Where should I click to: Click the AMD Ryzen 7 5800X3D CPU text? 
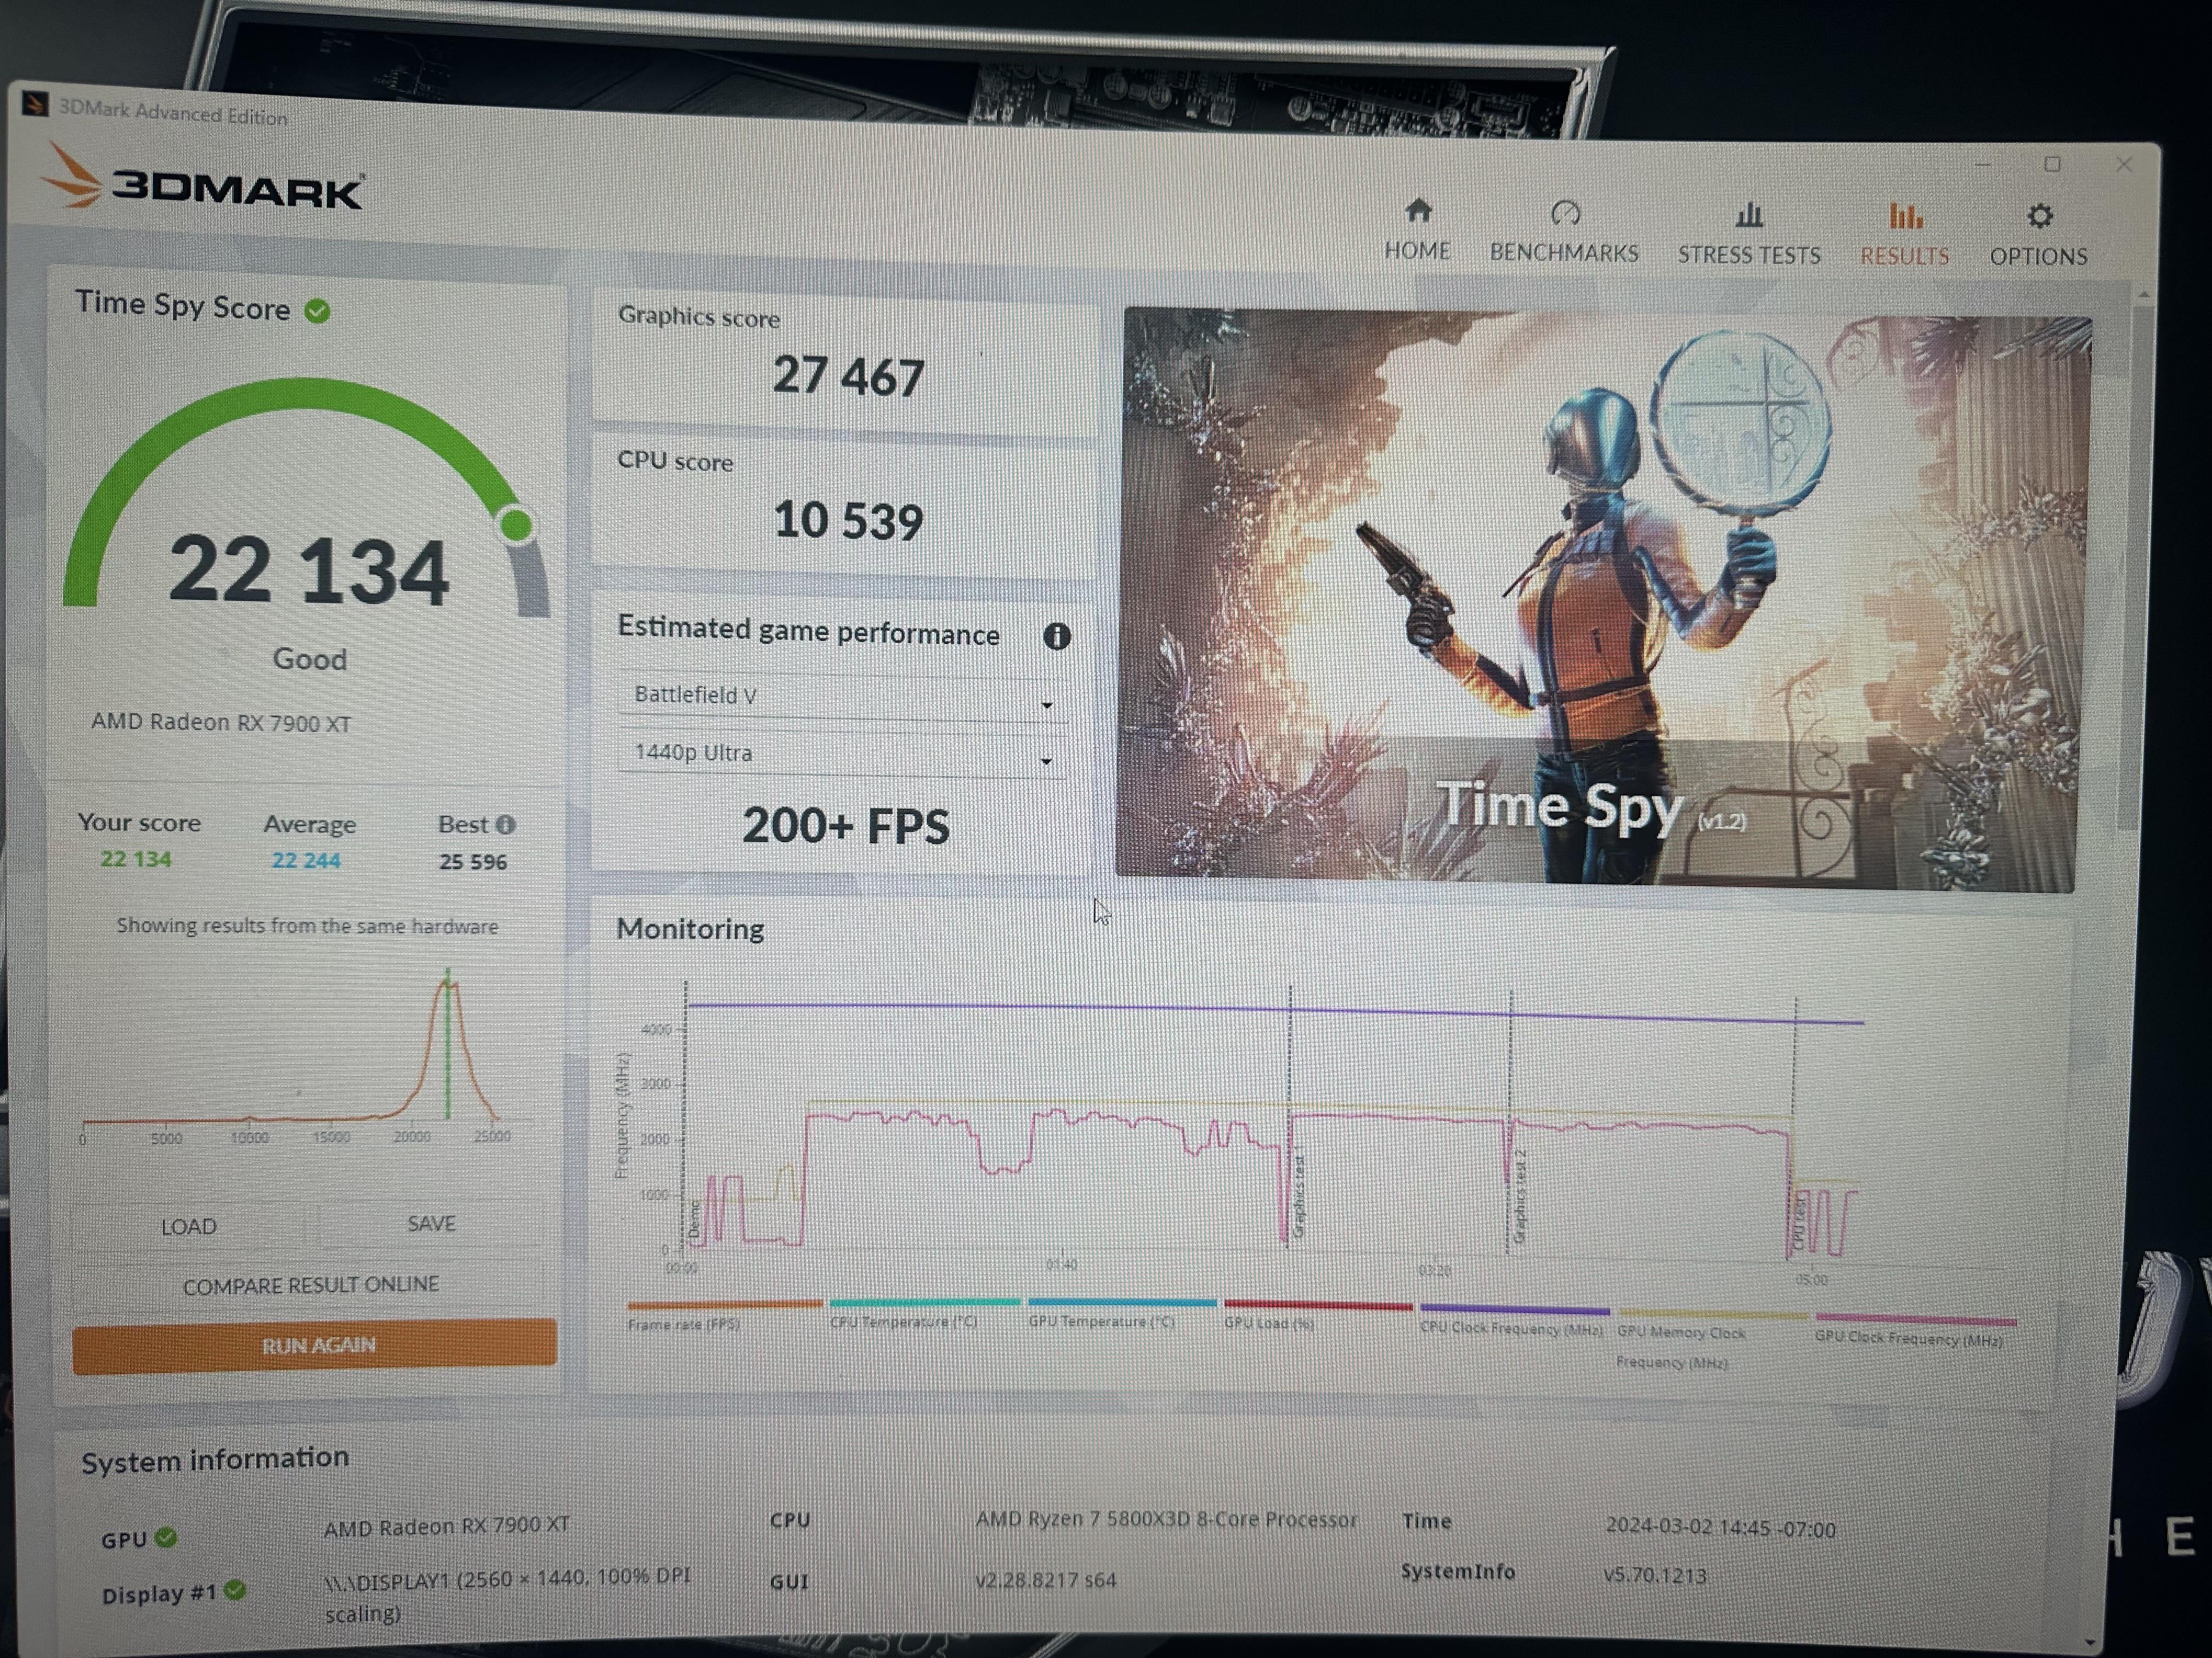[1166, 1519]
